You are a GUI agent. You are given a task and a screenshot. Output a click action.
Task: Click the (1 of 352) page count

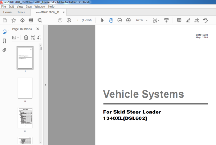click(x=87, y=21)
